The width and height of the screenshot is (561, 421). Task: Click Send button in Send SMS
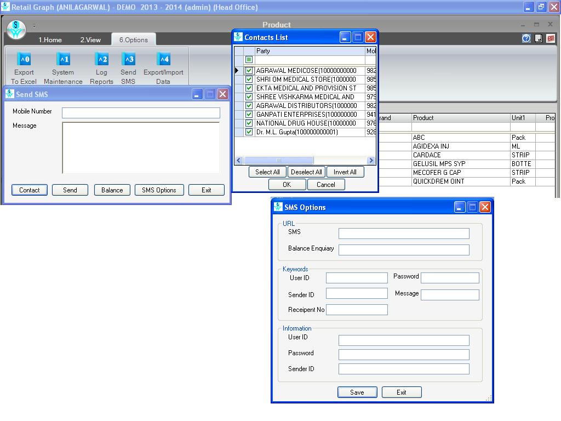(70, 190)
